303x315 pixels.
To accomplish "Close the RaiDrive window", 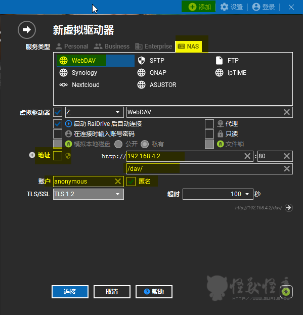I will pos(291,7).
